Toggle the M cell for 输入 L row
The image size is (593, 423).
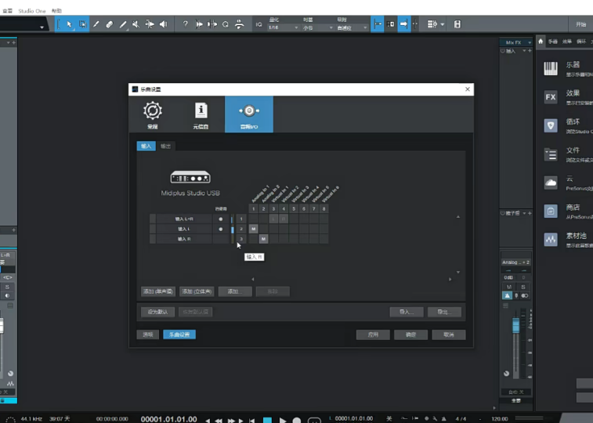254,229
